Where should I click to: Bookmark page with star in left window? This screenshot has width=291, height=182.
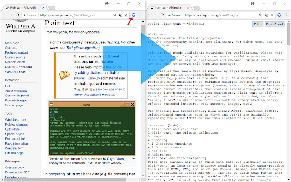click(x=126, y=15)
